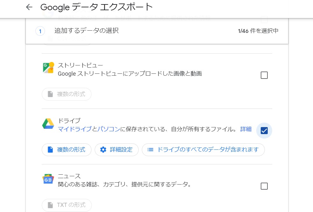Click the blue file icon for Drive formats
313x212 pixels.
click(50, 149)
